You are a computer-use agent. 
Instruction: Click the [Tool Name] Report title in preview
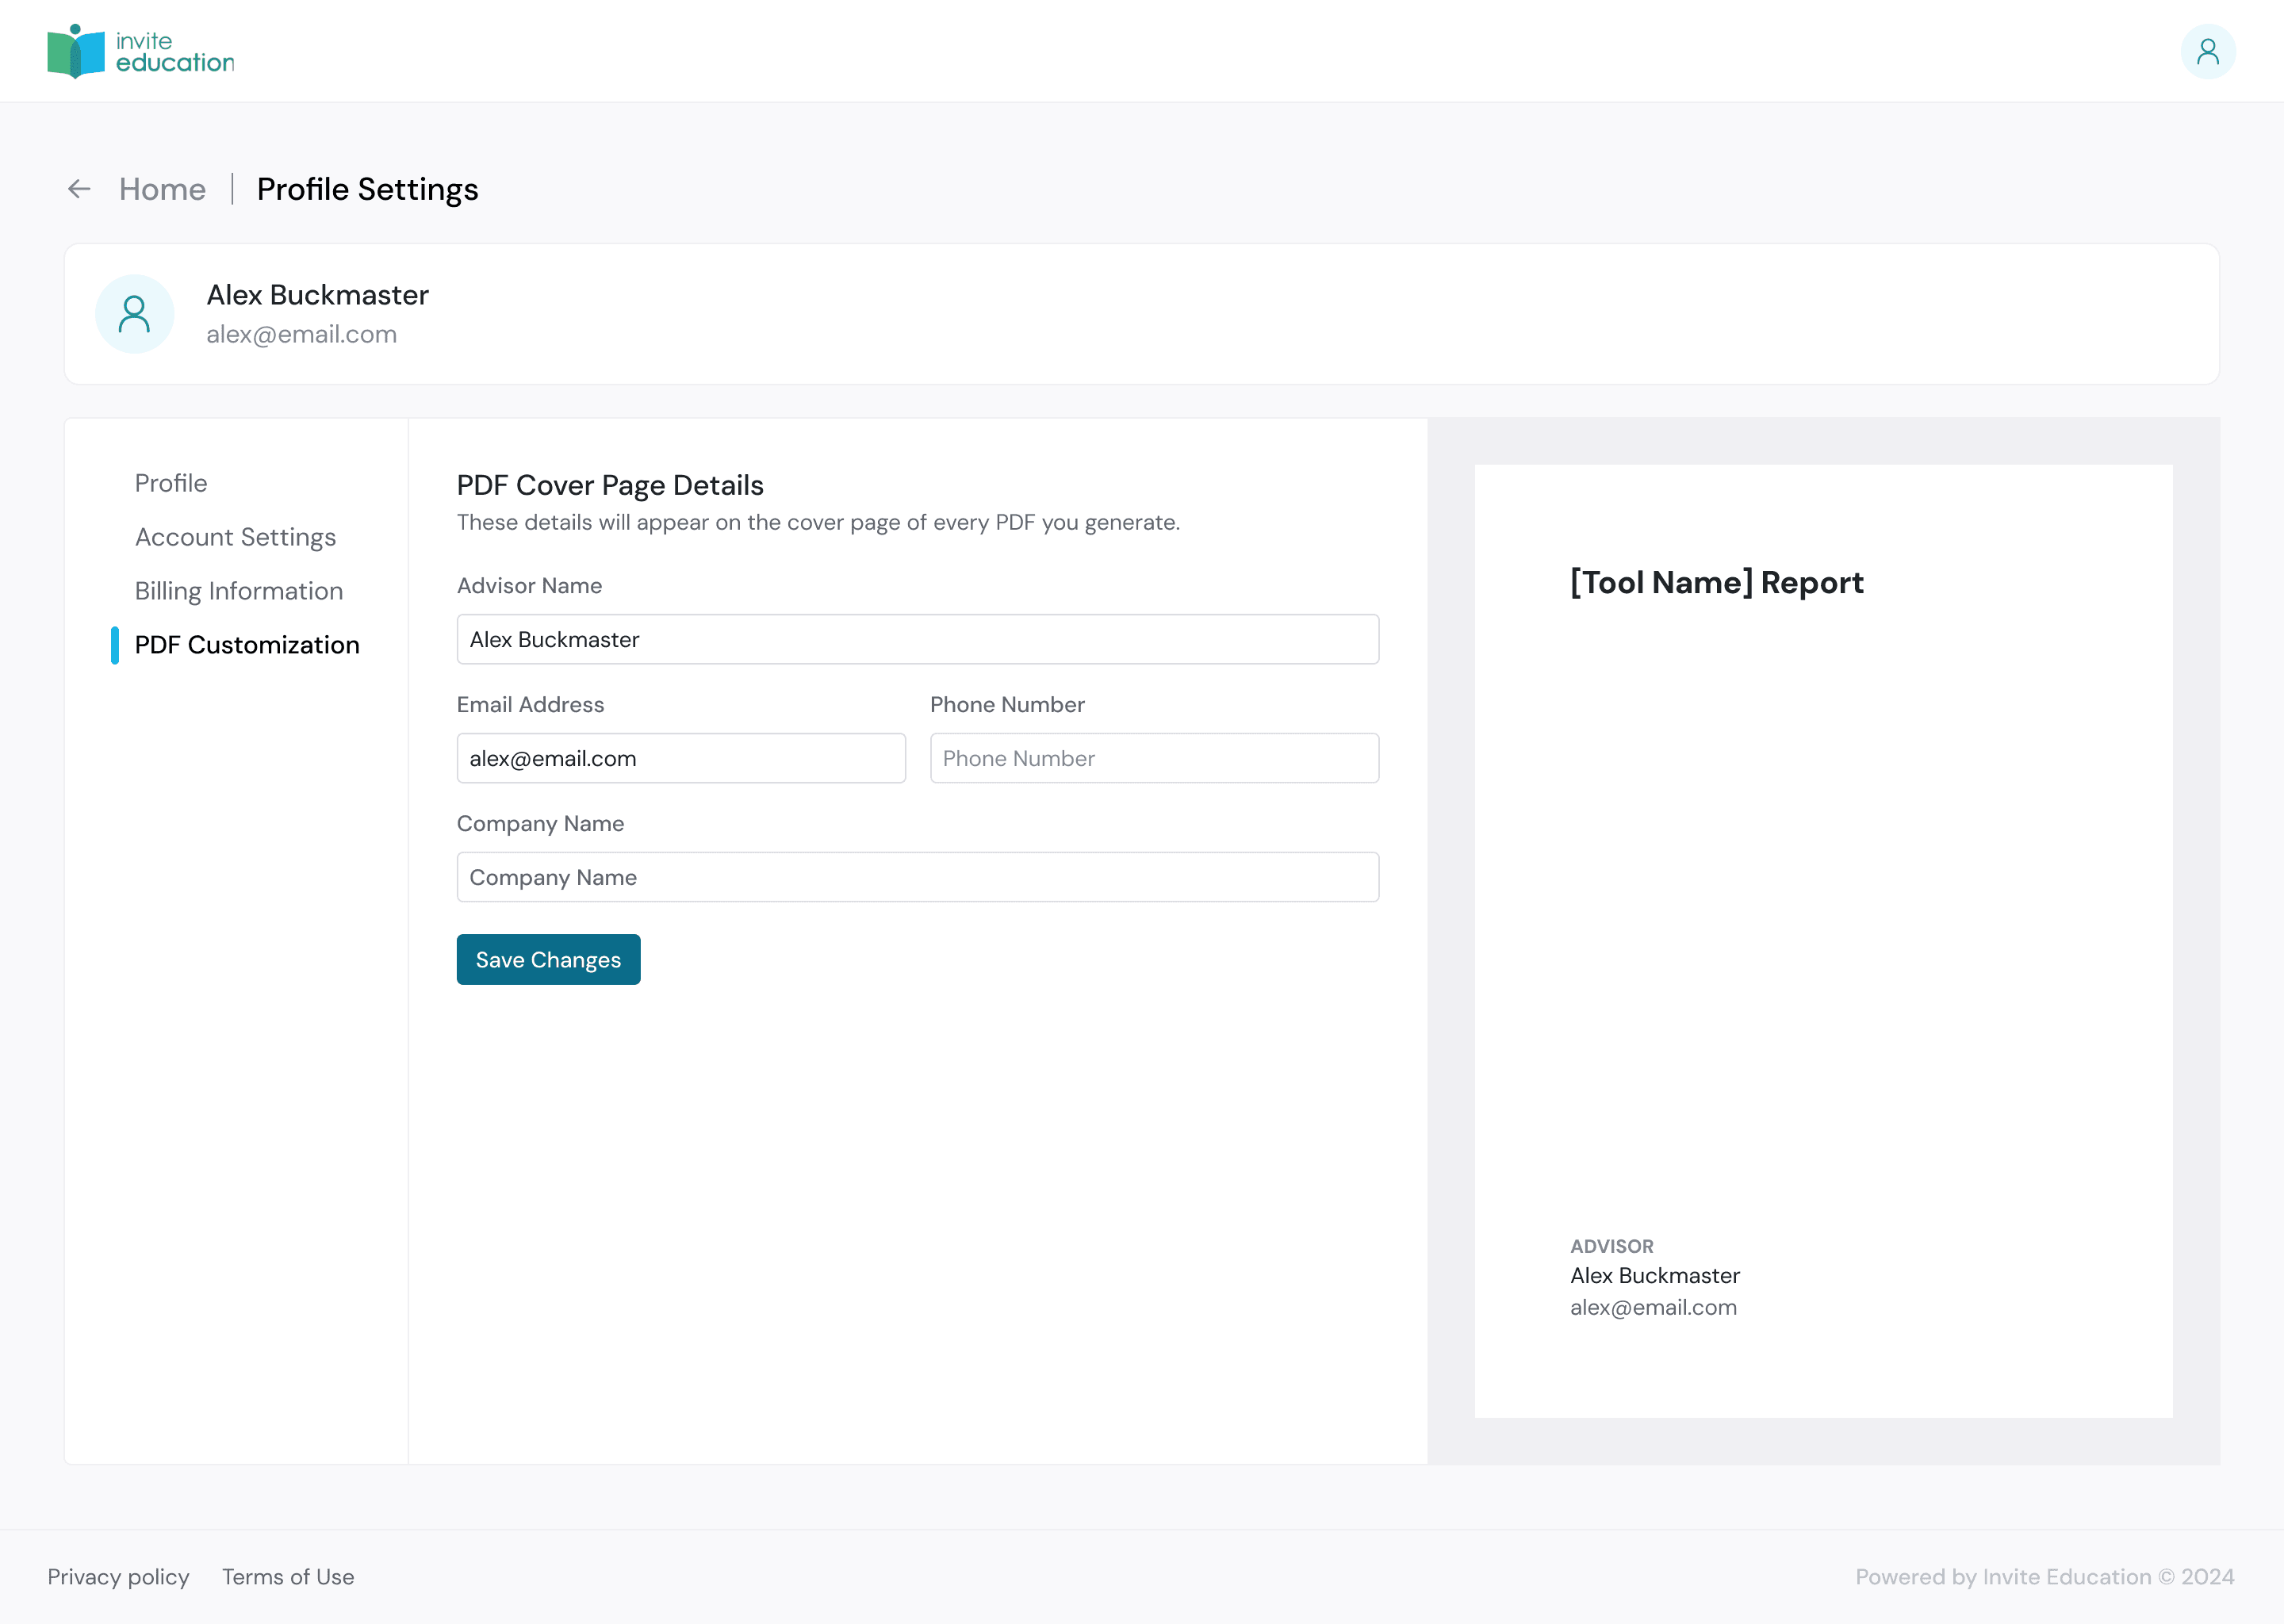(1715, 583)
